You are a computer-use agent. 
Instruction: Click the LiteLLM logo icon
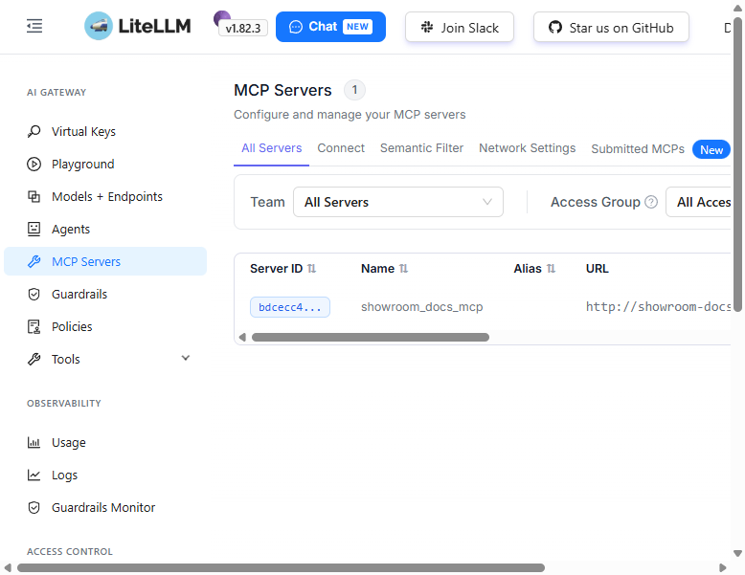(99, 26)
